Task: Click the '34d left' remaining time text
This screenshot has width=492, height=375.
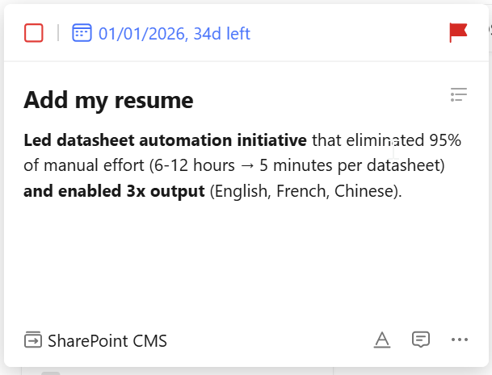Action: [x=221, y=34]
